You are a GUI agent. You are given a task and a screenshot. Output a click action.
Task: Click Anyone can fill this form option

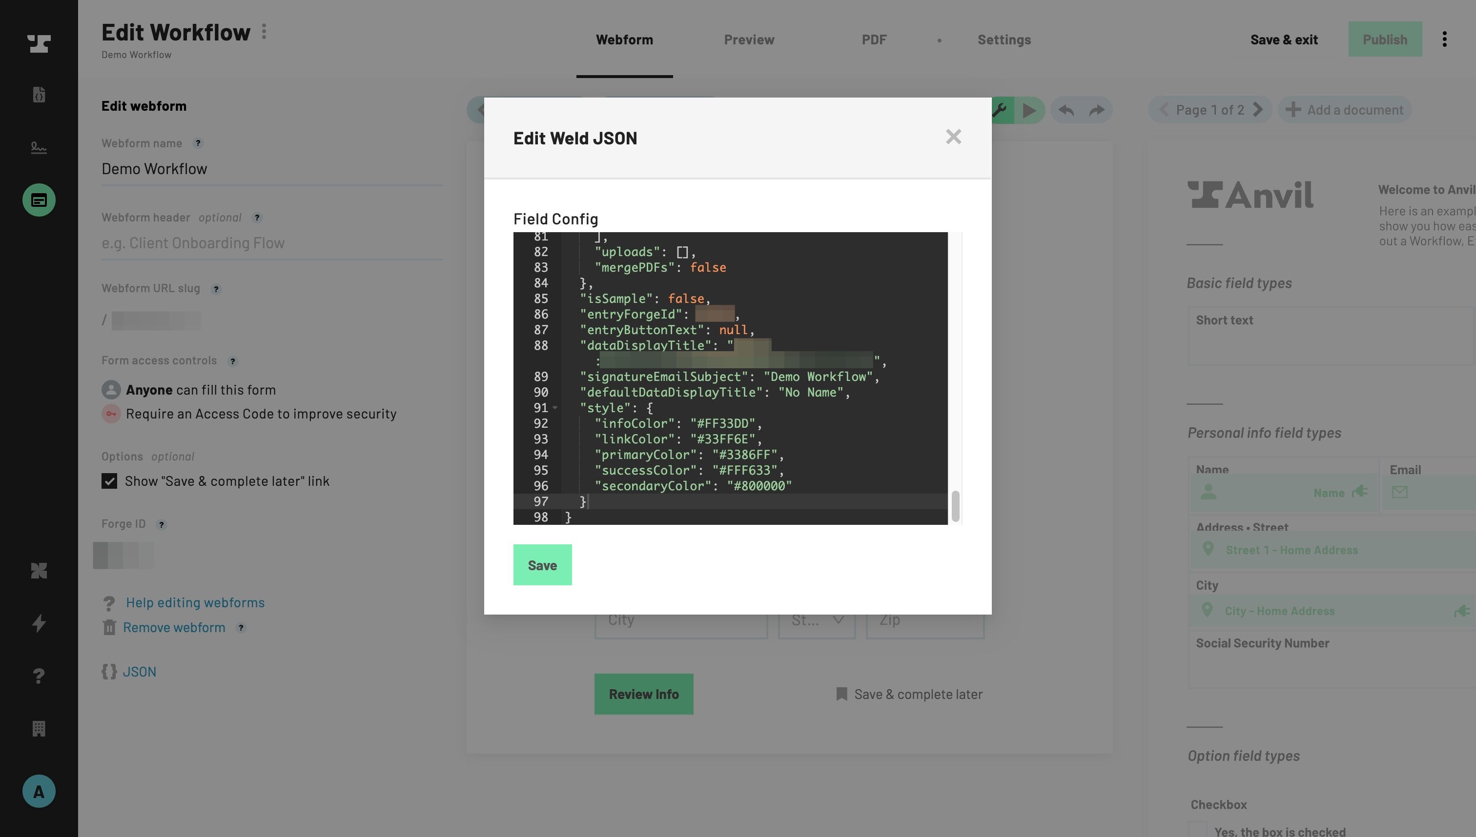click(x=189, y=390)
